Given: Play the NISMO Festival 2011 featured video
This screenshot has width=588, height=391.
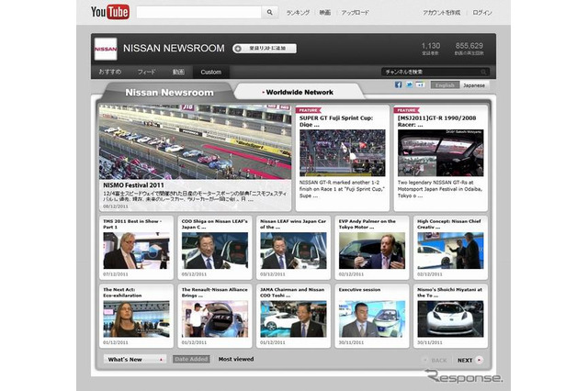Looking at the screenshot, I should [195, 142].
